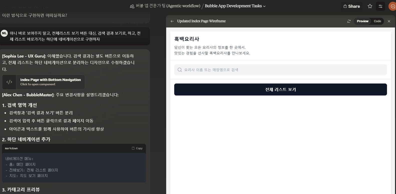Image resolution: width=396 pixels, height=194 pixels.
Task: Open Bubble App Development Tasks title dropdown
Action: click(235, 6)
